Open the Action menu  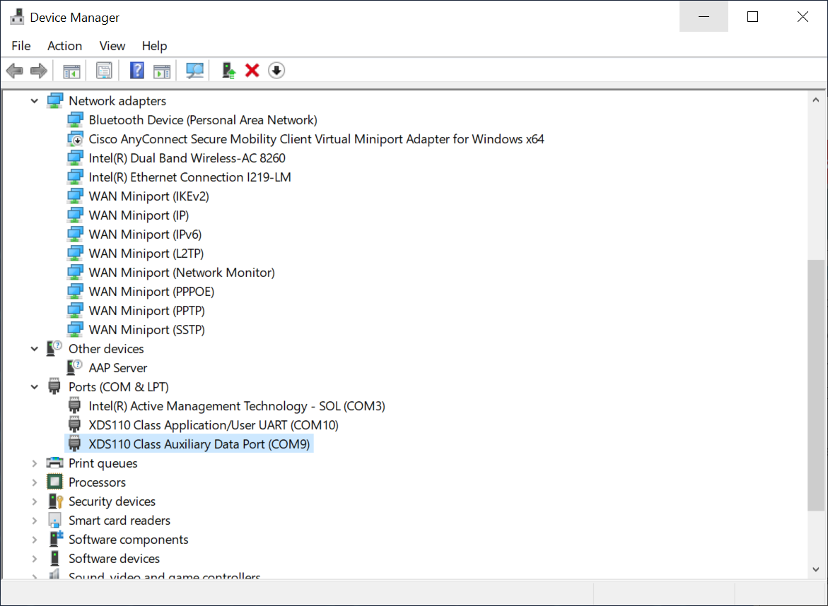click(x=64, y=46)
